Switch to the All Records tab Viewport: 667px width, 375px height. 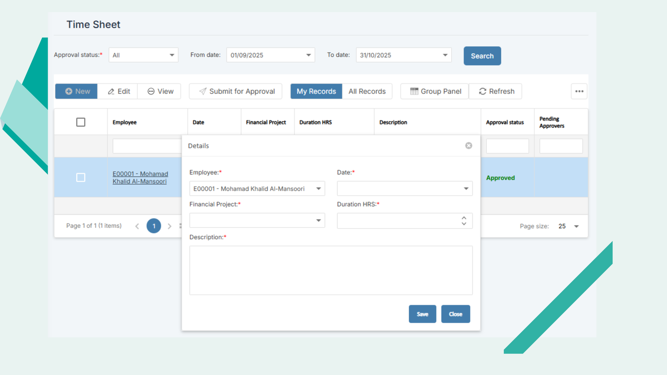tap(367, 91)
